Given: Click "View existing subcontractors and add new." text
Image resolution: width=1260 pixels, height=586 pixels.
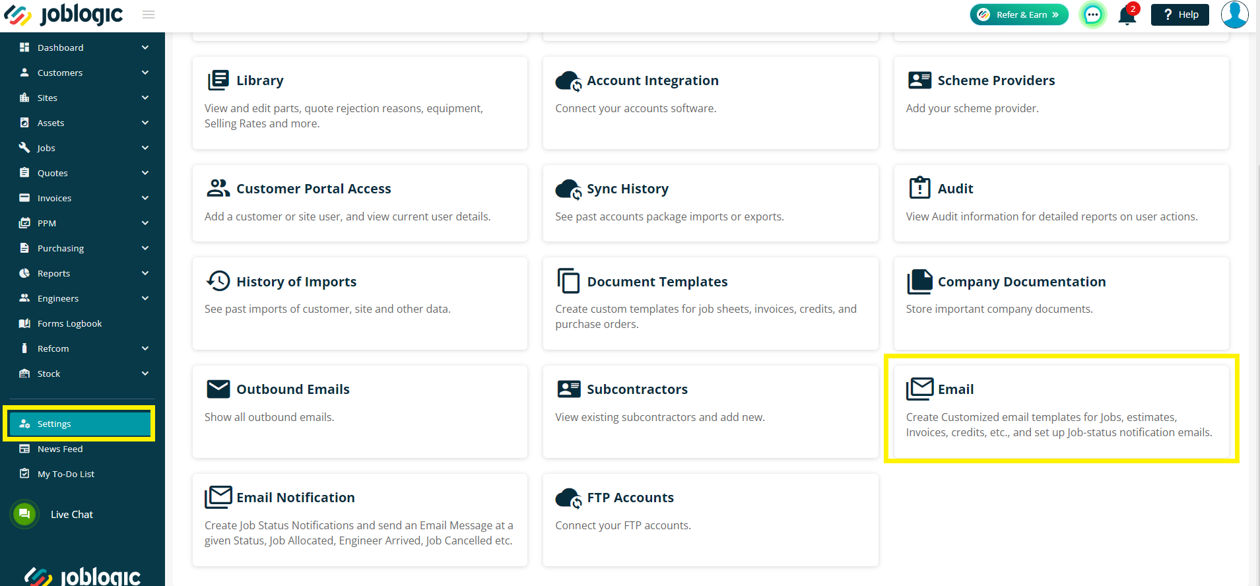Looking at the screenshot, I should tap(660, 417).
